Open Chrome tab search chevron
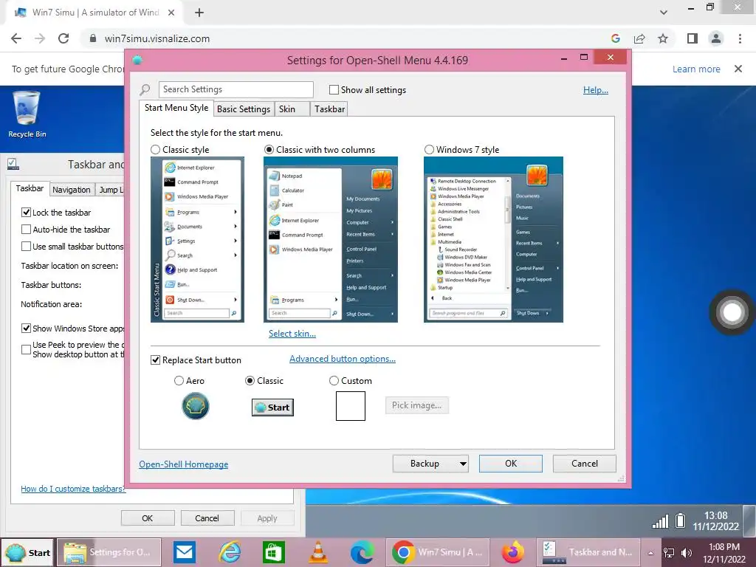The image size is (756, 567). click(664, 13)
